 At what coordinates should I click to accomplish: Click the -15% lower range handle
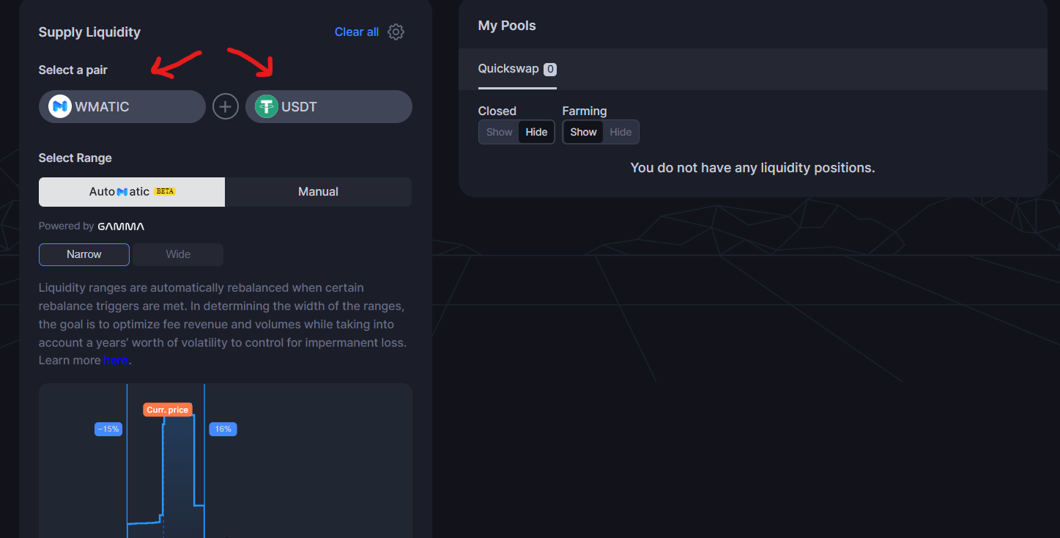(108, 430)
